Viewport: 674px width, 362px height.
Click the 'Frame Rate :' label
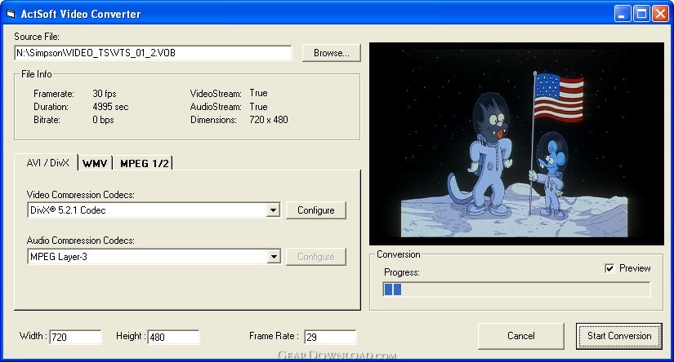(x=274, y=336)
